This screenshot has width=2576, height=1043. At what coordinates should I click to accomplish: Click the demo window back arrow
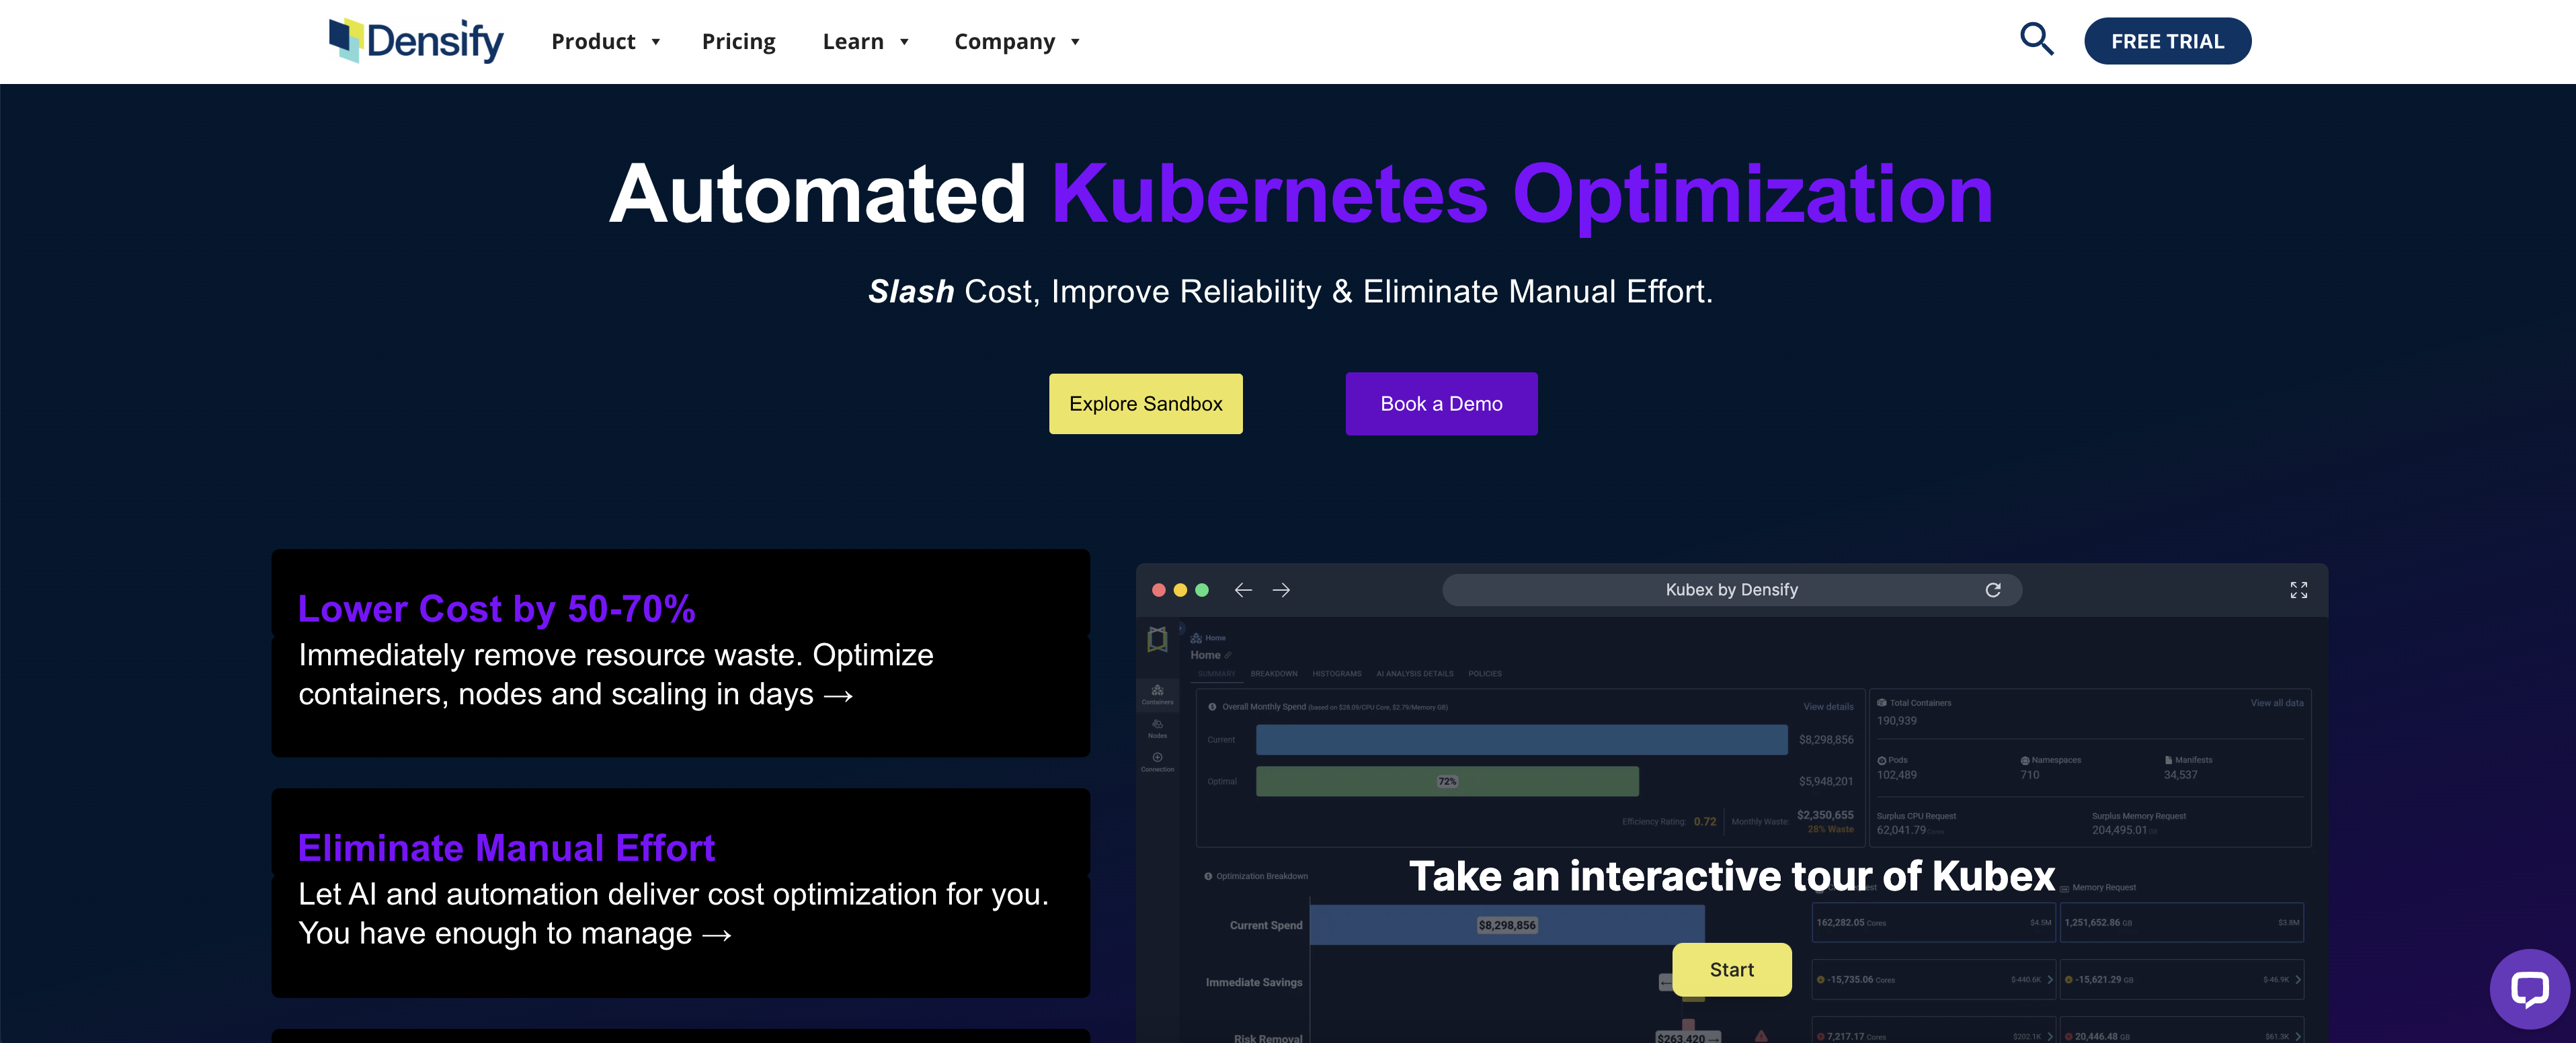1243,590
